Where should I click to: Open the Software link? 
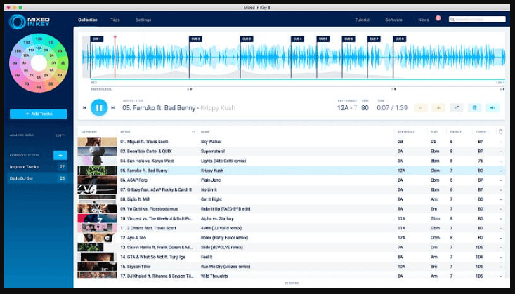point(394,20)
